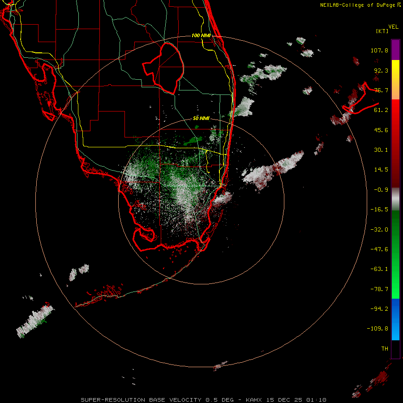Pick the blue segment of velocity color bar
The width and height of the screenshot is (403, 403).
pos(395,319)
